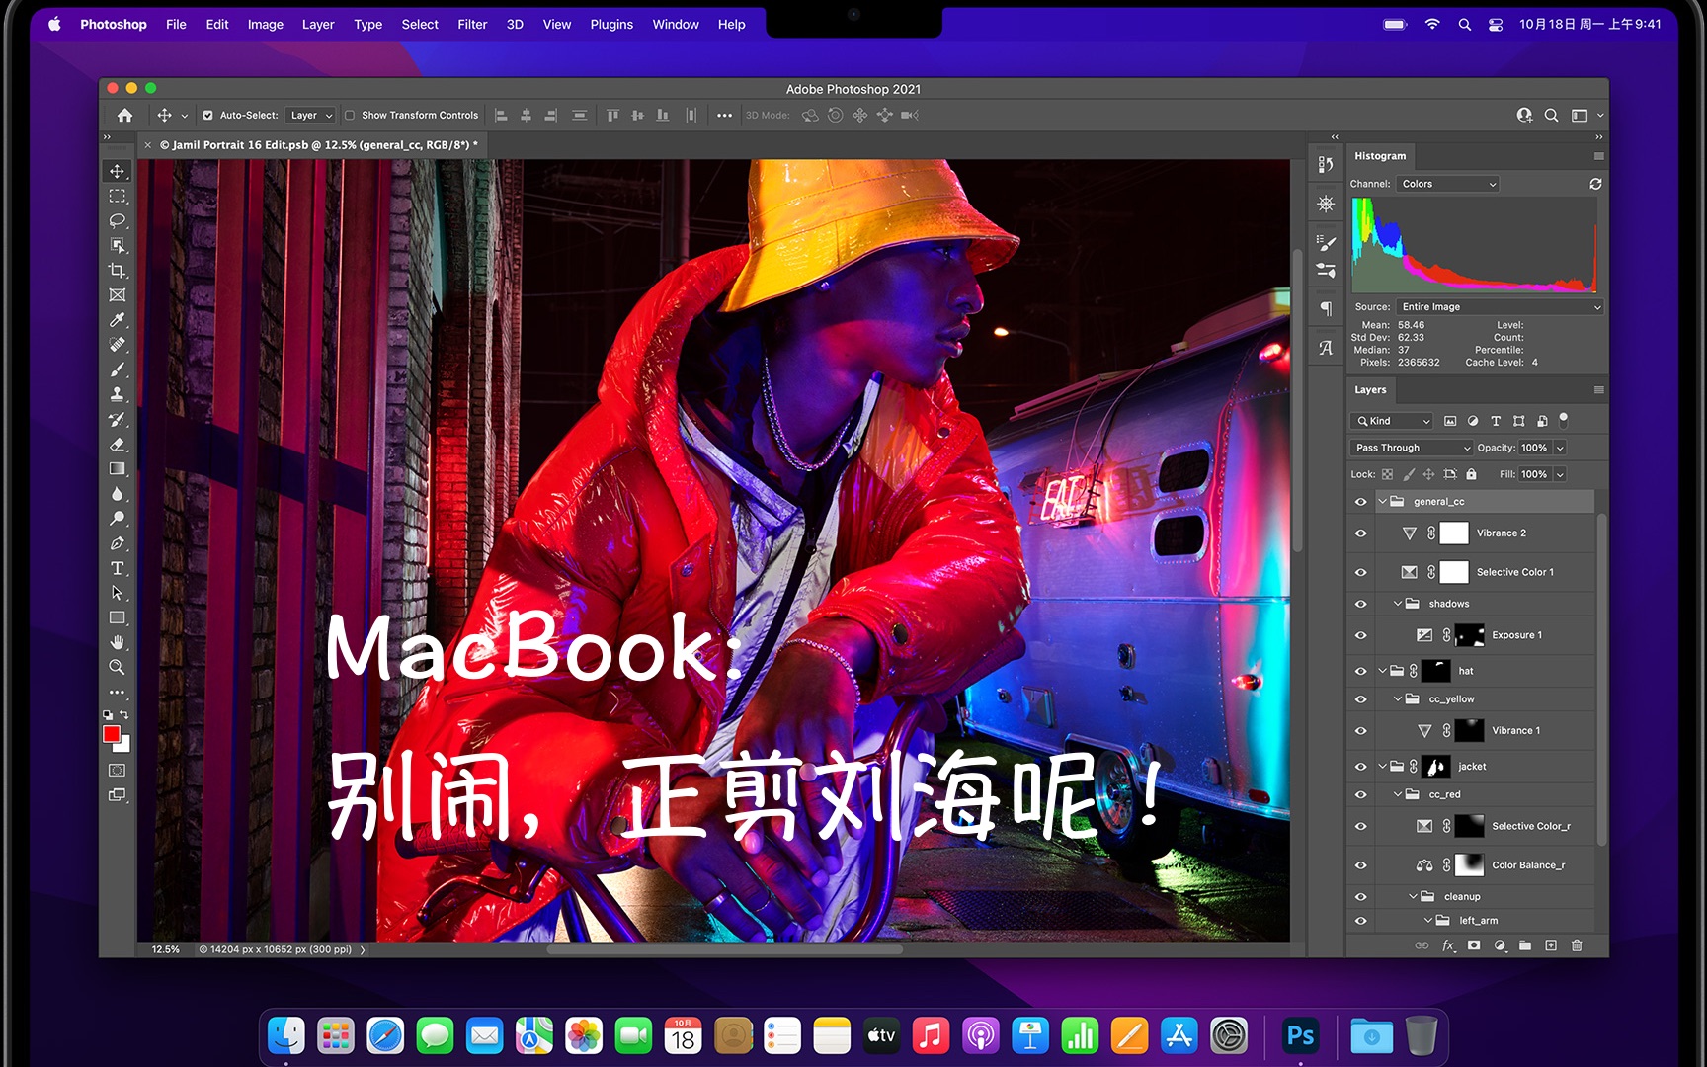Image resolution: width=1707 pixels, height=1067 pixels.
Task: Open the Auto-Select Layer dropdown
Action: (310, 115)
